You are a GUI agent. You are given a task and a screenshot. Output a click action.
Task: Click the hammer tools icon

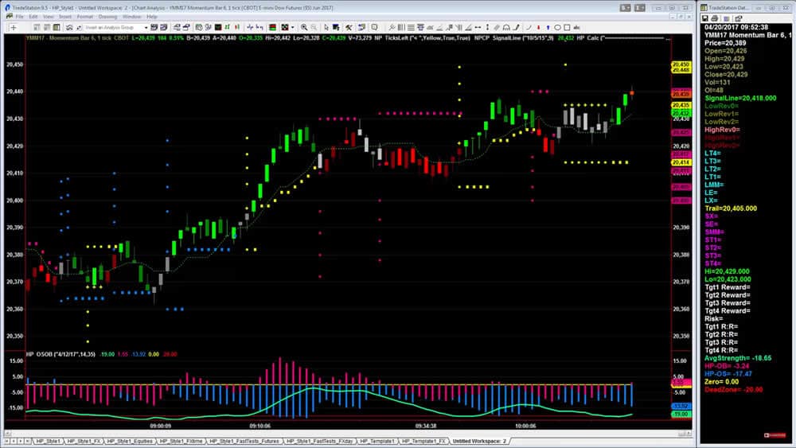coord(349,27)
